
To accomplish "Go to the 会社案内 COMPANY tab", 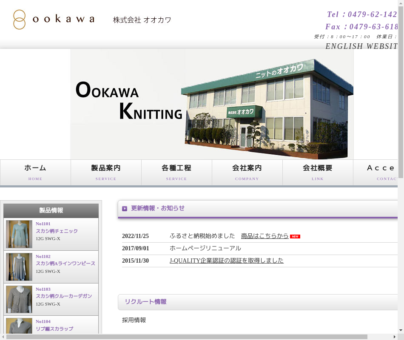I will pos(247,173).
